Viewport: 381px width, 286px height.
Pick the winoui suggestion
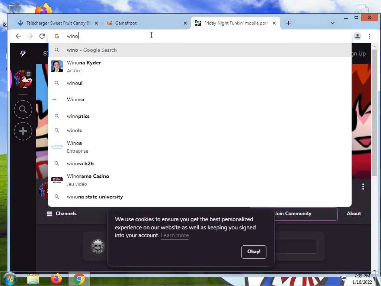coord(200,83)
